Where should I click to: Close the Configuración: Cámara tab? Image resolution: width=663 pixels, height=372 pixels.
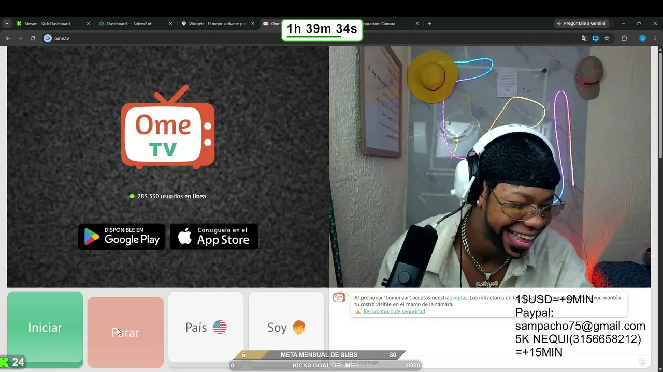point(417,23)
